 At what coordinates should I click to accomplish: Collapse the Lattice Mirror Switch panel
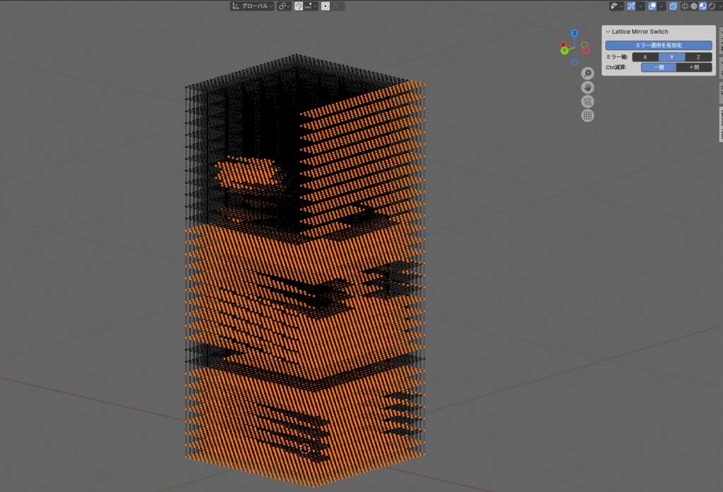[x=608, y=32]
